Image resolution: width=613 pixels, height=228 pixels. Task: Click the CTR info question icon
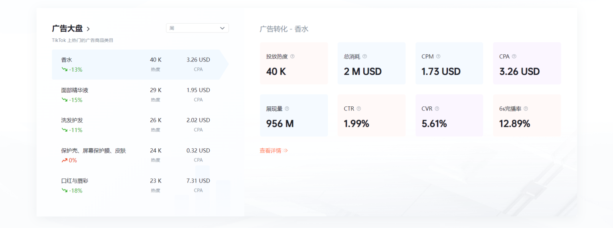[x=359, y=109]
